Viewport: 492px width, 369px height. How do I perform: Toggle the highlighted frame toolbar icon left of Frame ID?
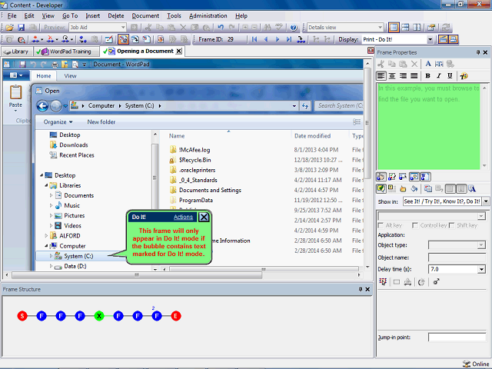click(123, 39)
